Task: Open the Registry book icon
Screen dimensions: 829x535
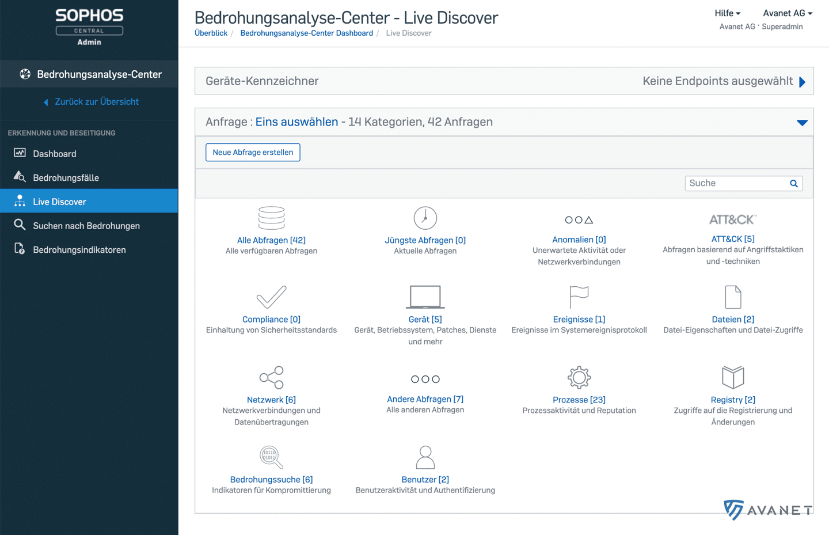Action: [x=733, y=378]
